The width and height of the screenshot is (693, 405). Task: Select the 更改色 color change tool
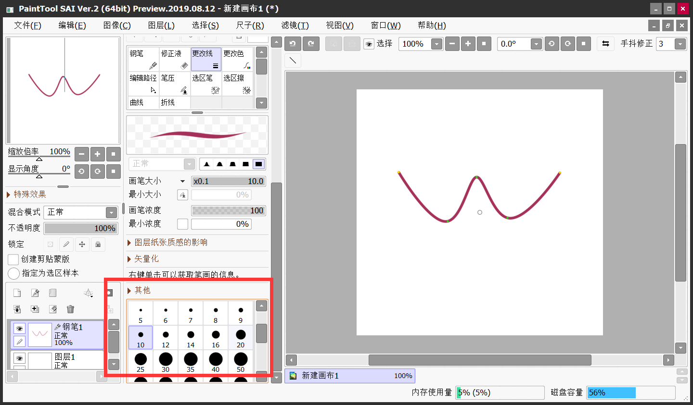(237, 59)
